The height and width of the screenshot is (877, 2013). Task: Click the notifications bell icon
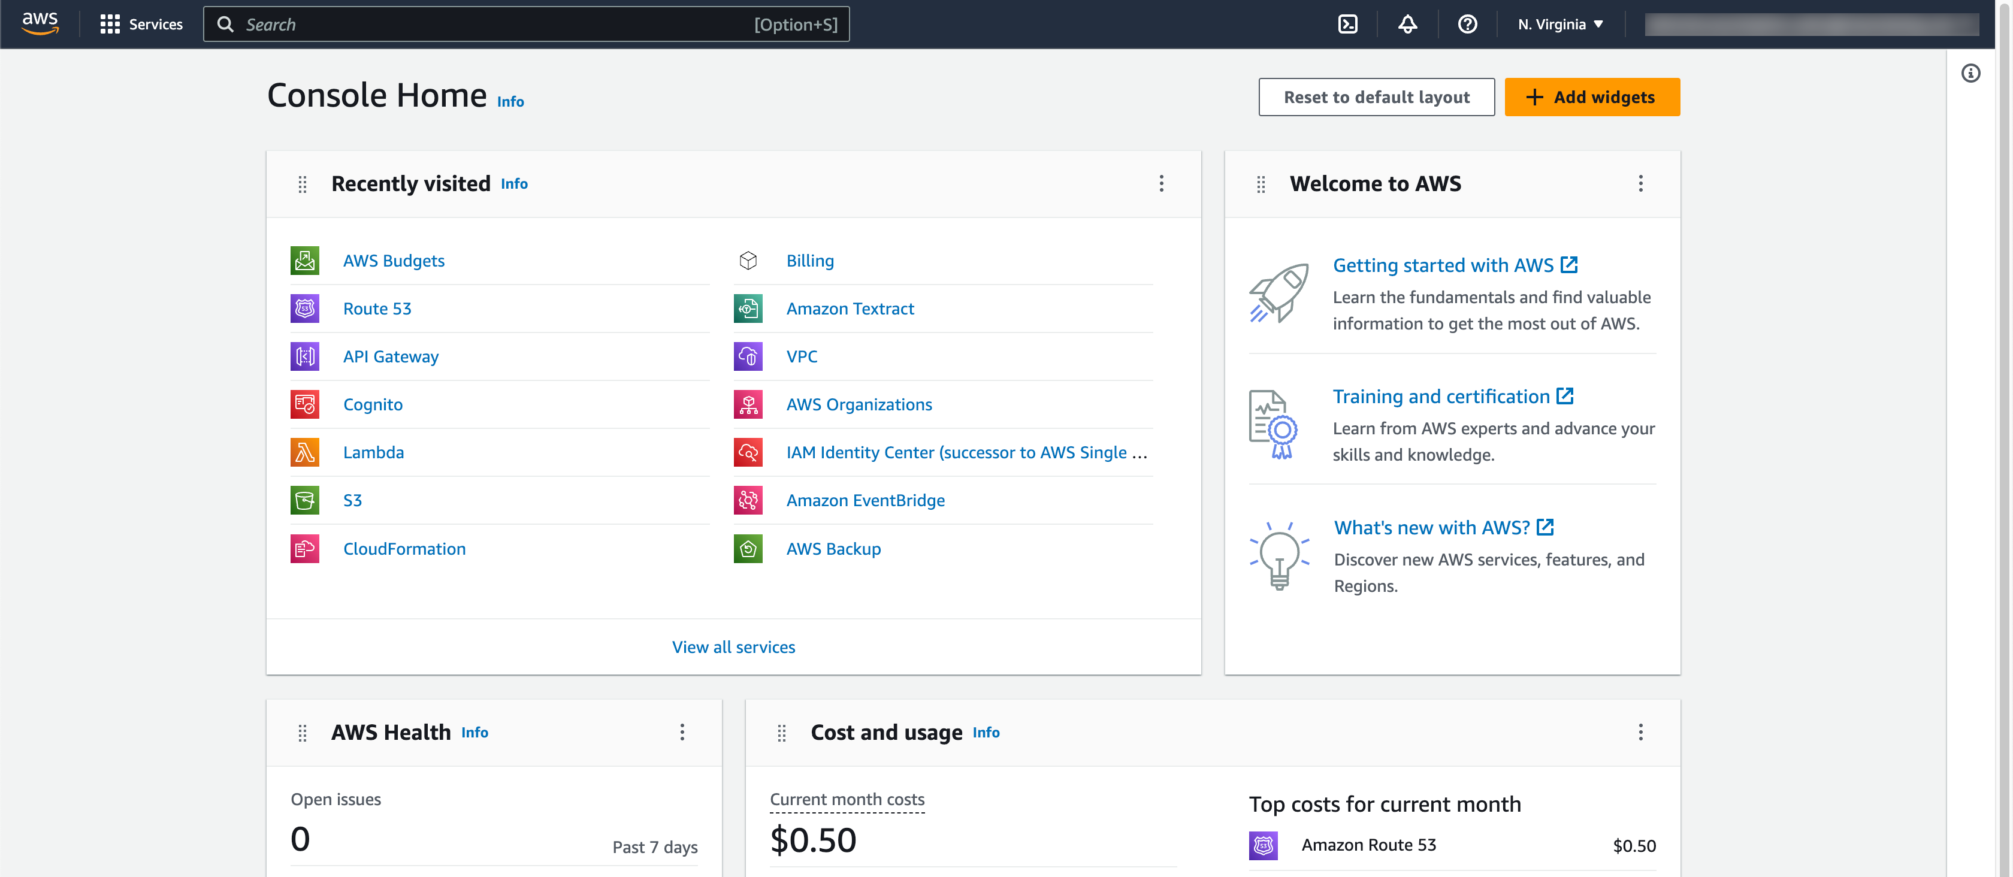(1407, 24)
